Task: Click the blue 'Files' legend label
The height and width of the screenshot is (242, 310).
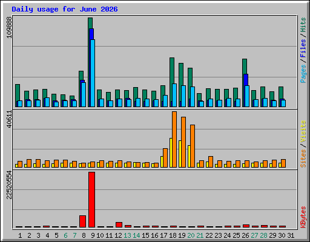Action: pyautogui.click(x=303, y=48)
